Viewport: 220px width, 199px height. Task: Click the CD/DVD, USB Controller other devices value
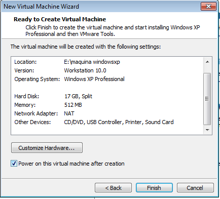tap(119, 122)
